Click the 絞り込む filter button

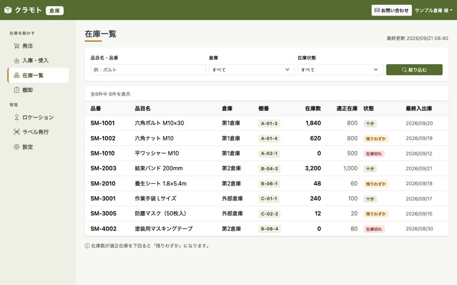414,70
